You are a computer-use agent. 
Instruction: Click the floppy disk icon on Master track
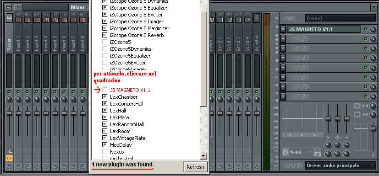click(x=9, y=166)
